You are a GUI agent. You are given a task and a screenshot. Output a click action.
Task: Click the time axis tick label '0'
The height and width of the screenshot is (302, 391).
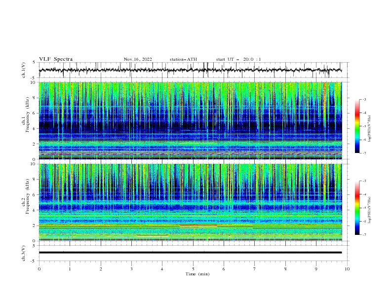point(39,269)
